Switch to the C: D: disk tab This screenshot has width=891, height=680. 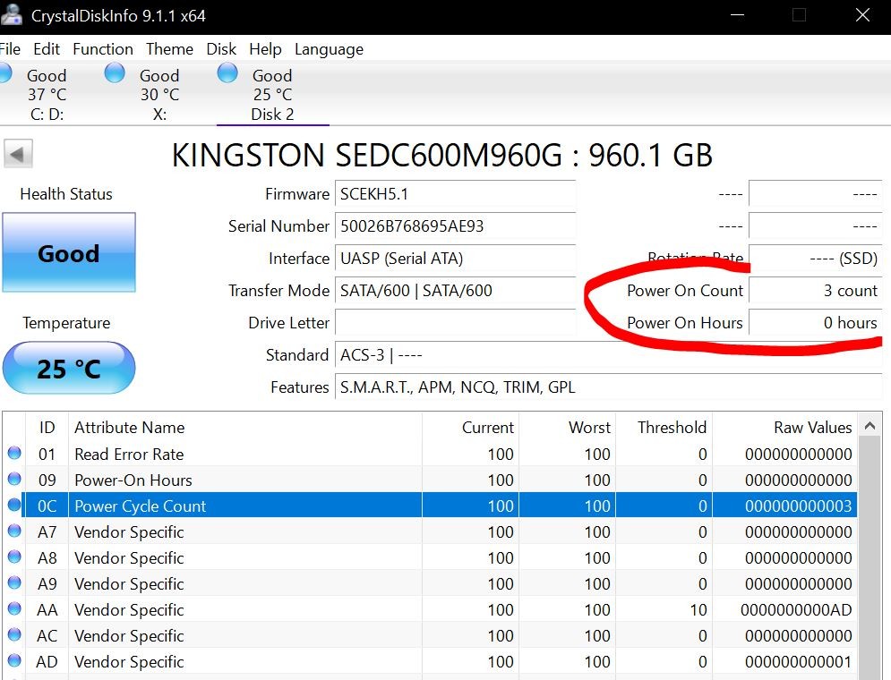47,95
